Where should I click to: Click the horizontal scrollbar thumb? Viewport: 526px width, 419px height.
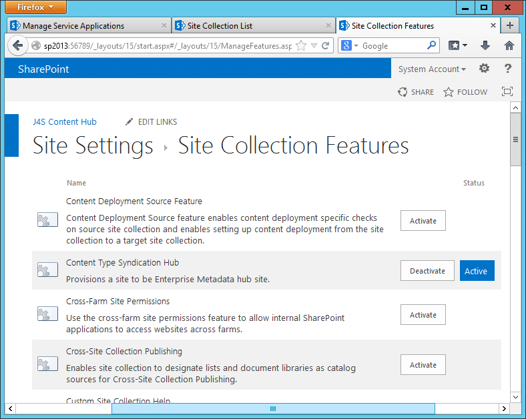pyautogui.click(x=273, y=408)
